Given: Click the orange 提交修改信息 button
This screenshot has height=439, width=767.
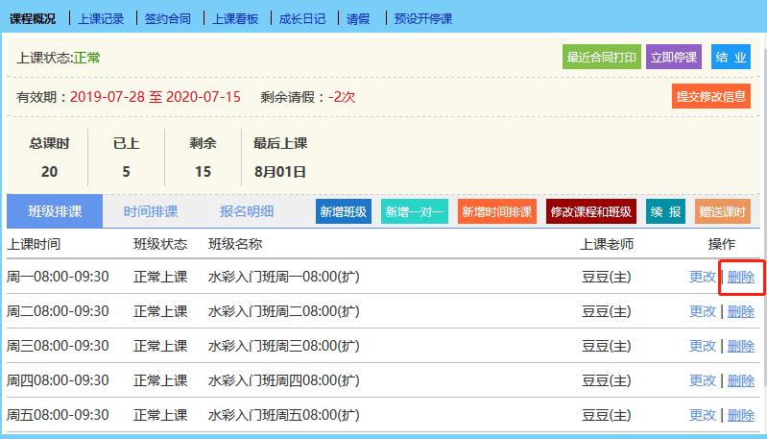Looking at the screenshot, I should (x=710, y=96).
